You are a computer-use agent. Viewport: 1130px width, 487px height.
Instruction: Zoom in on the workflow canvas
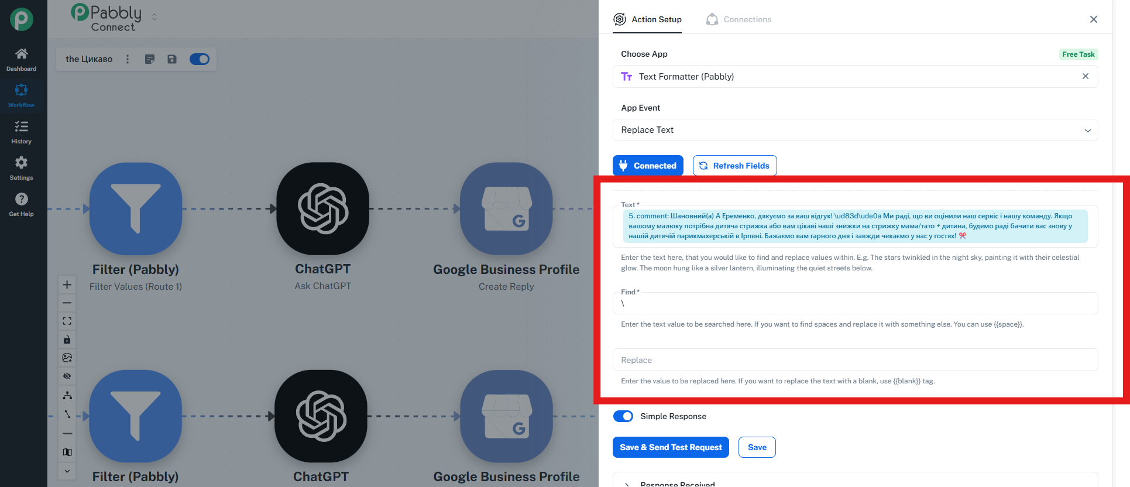coord(67,284)
